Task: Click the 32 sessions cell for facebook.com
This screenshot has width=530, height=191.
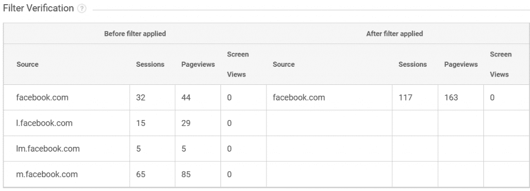Action: (x=141, y=97)
